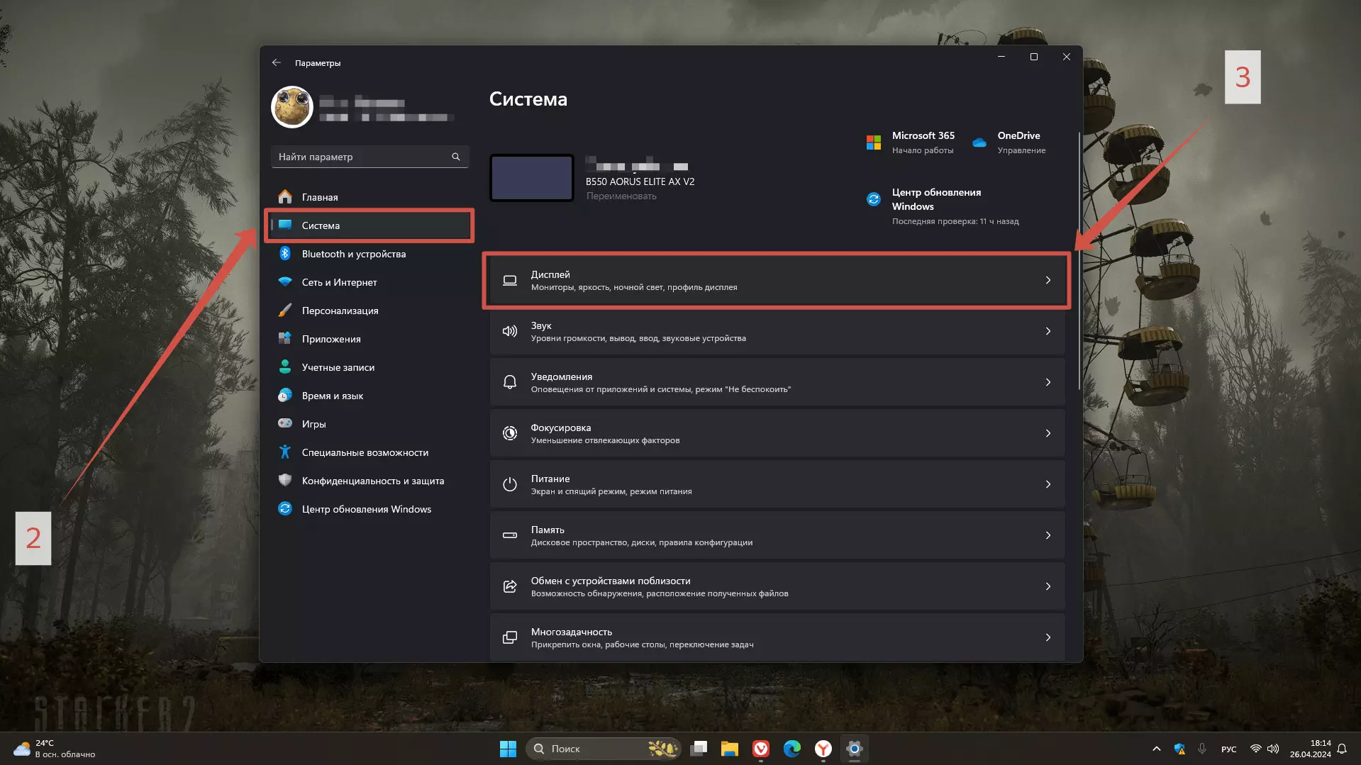Click the user profile avatar picture

coord(292,107)
